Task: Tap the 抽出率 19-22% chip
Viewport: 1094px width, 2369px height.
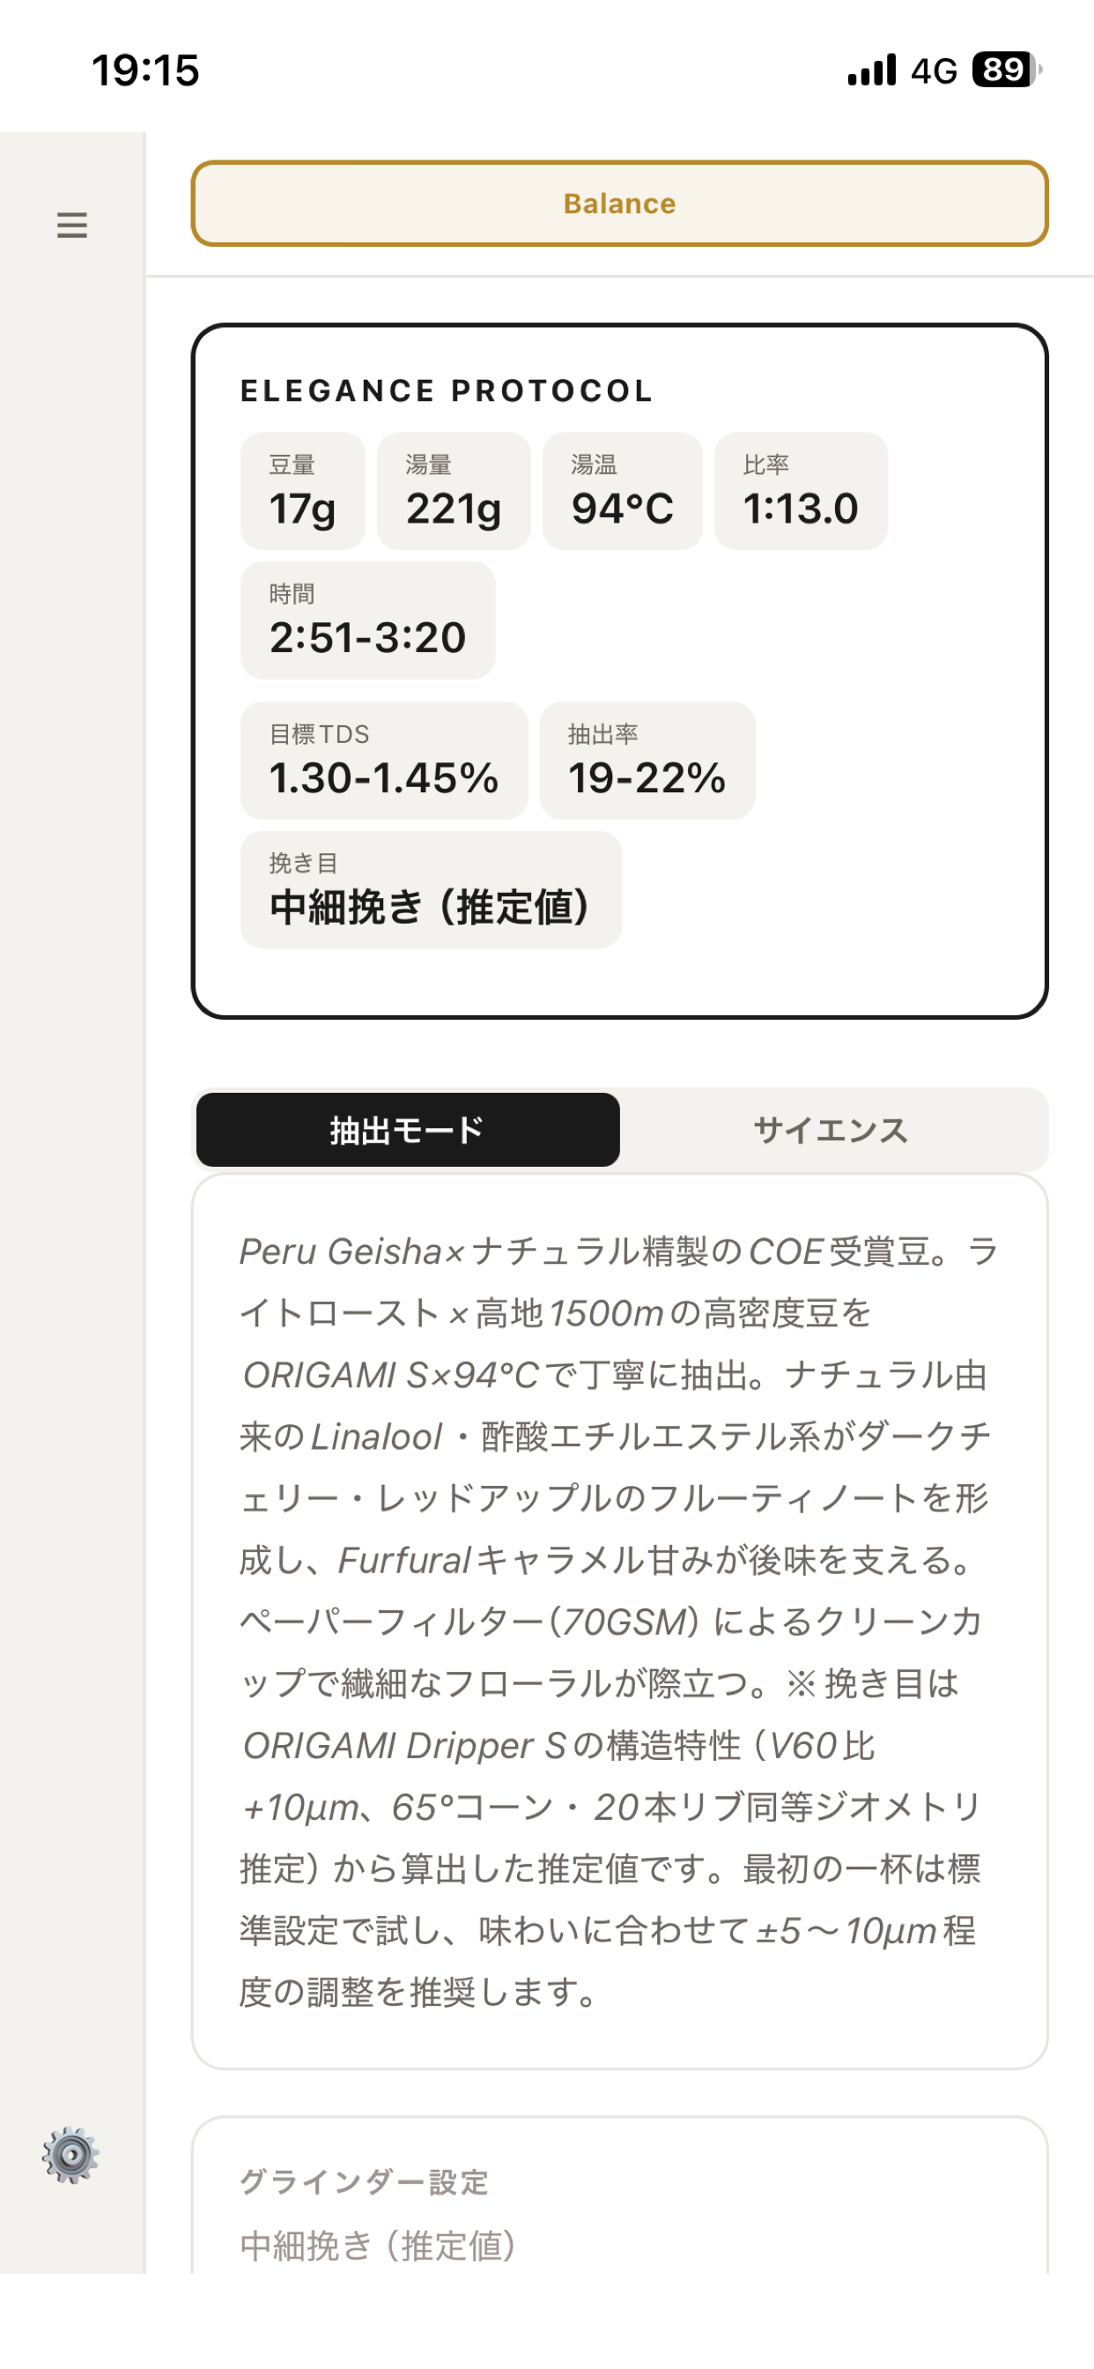Action: click(x=647, y=761)
